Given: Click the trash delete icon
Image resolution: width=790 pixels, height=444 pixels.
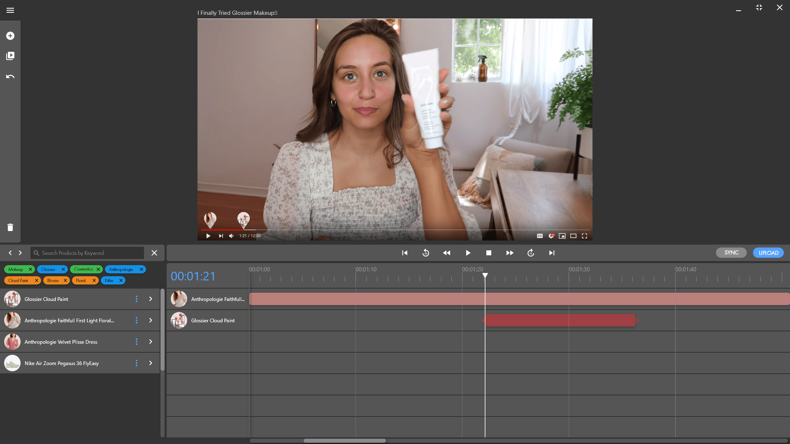Looking at the screenshot, I should [x=10, y=227].
